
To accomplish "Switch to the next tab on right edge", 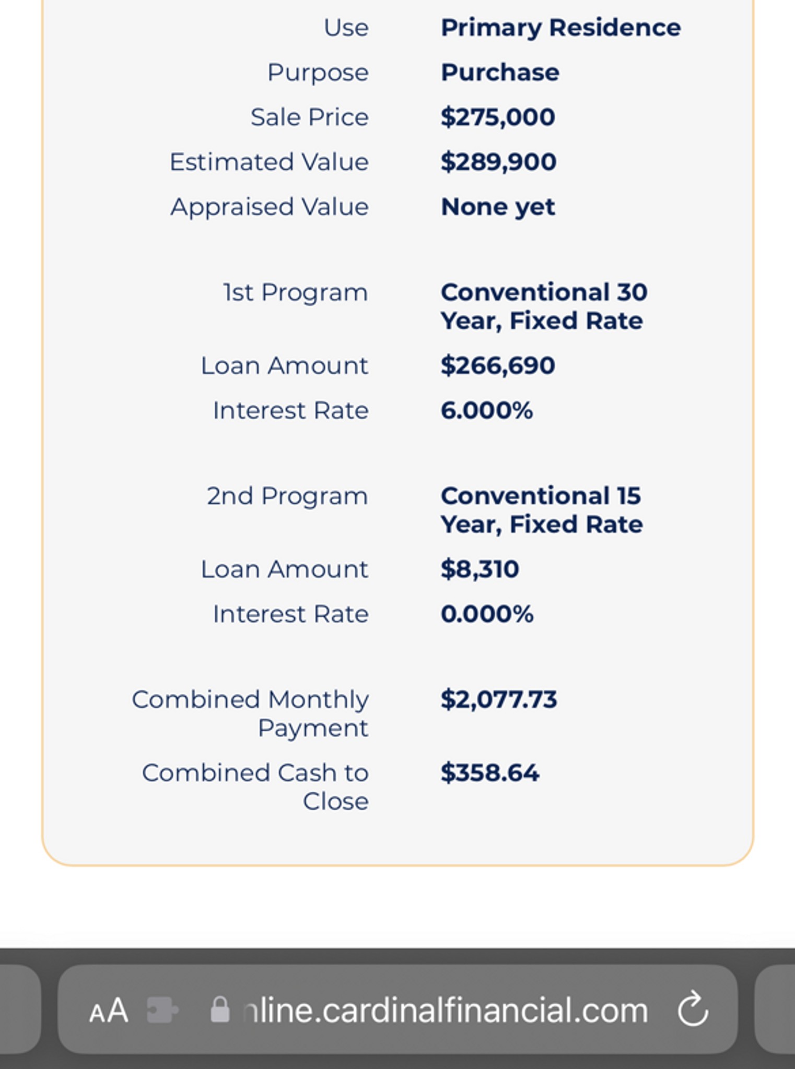I will 775,1009.
